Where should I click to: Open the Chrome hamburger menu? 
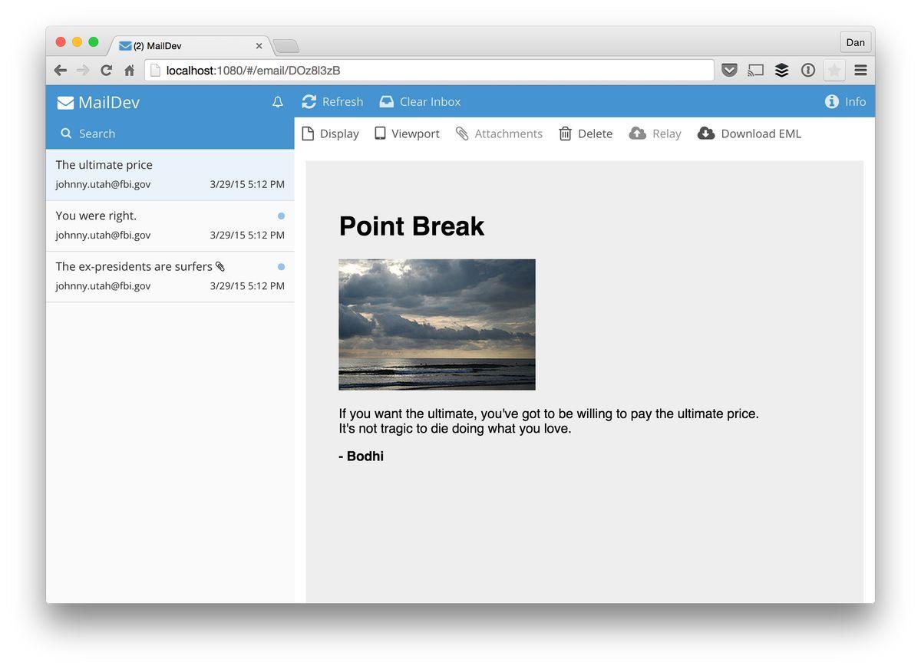point(860,71)
